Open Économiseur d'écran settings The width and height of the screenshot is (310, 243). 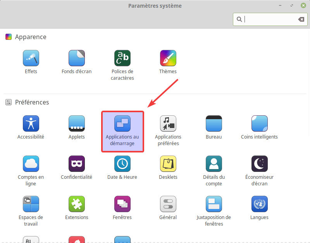(x=260, y=164)
